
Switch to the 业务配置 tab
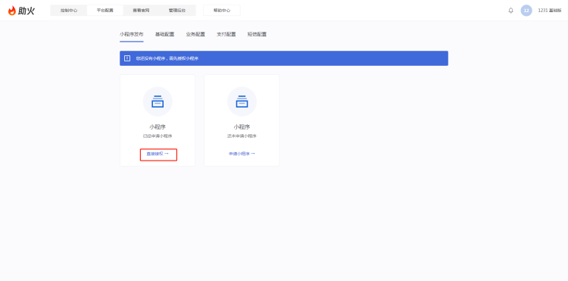click(195, 34)
